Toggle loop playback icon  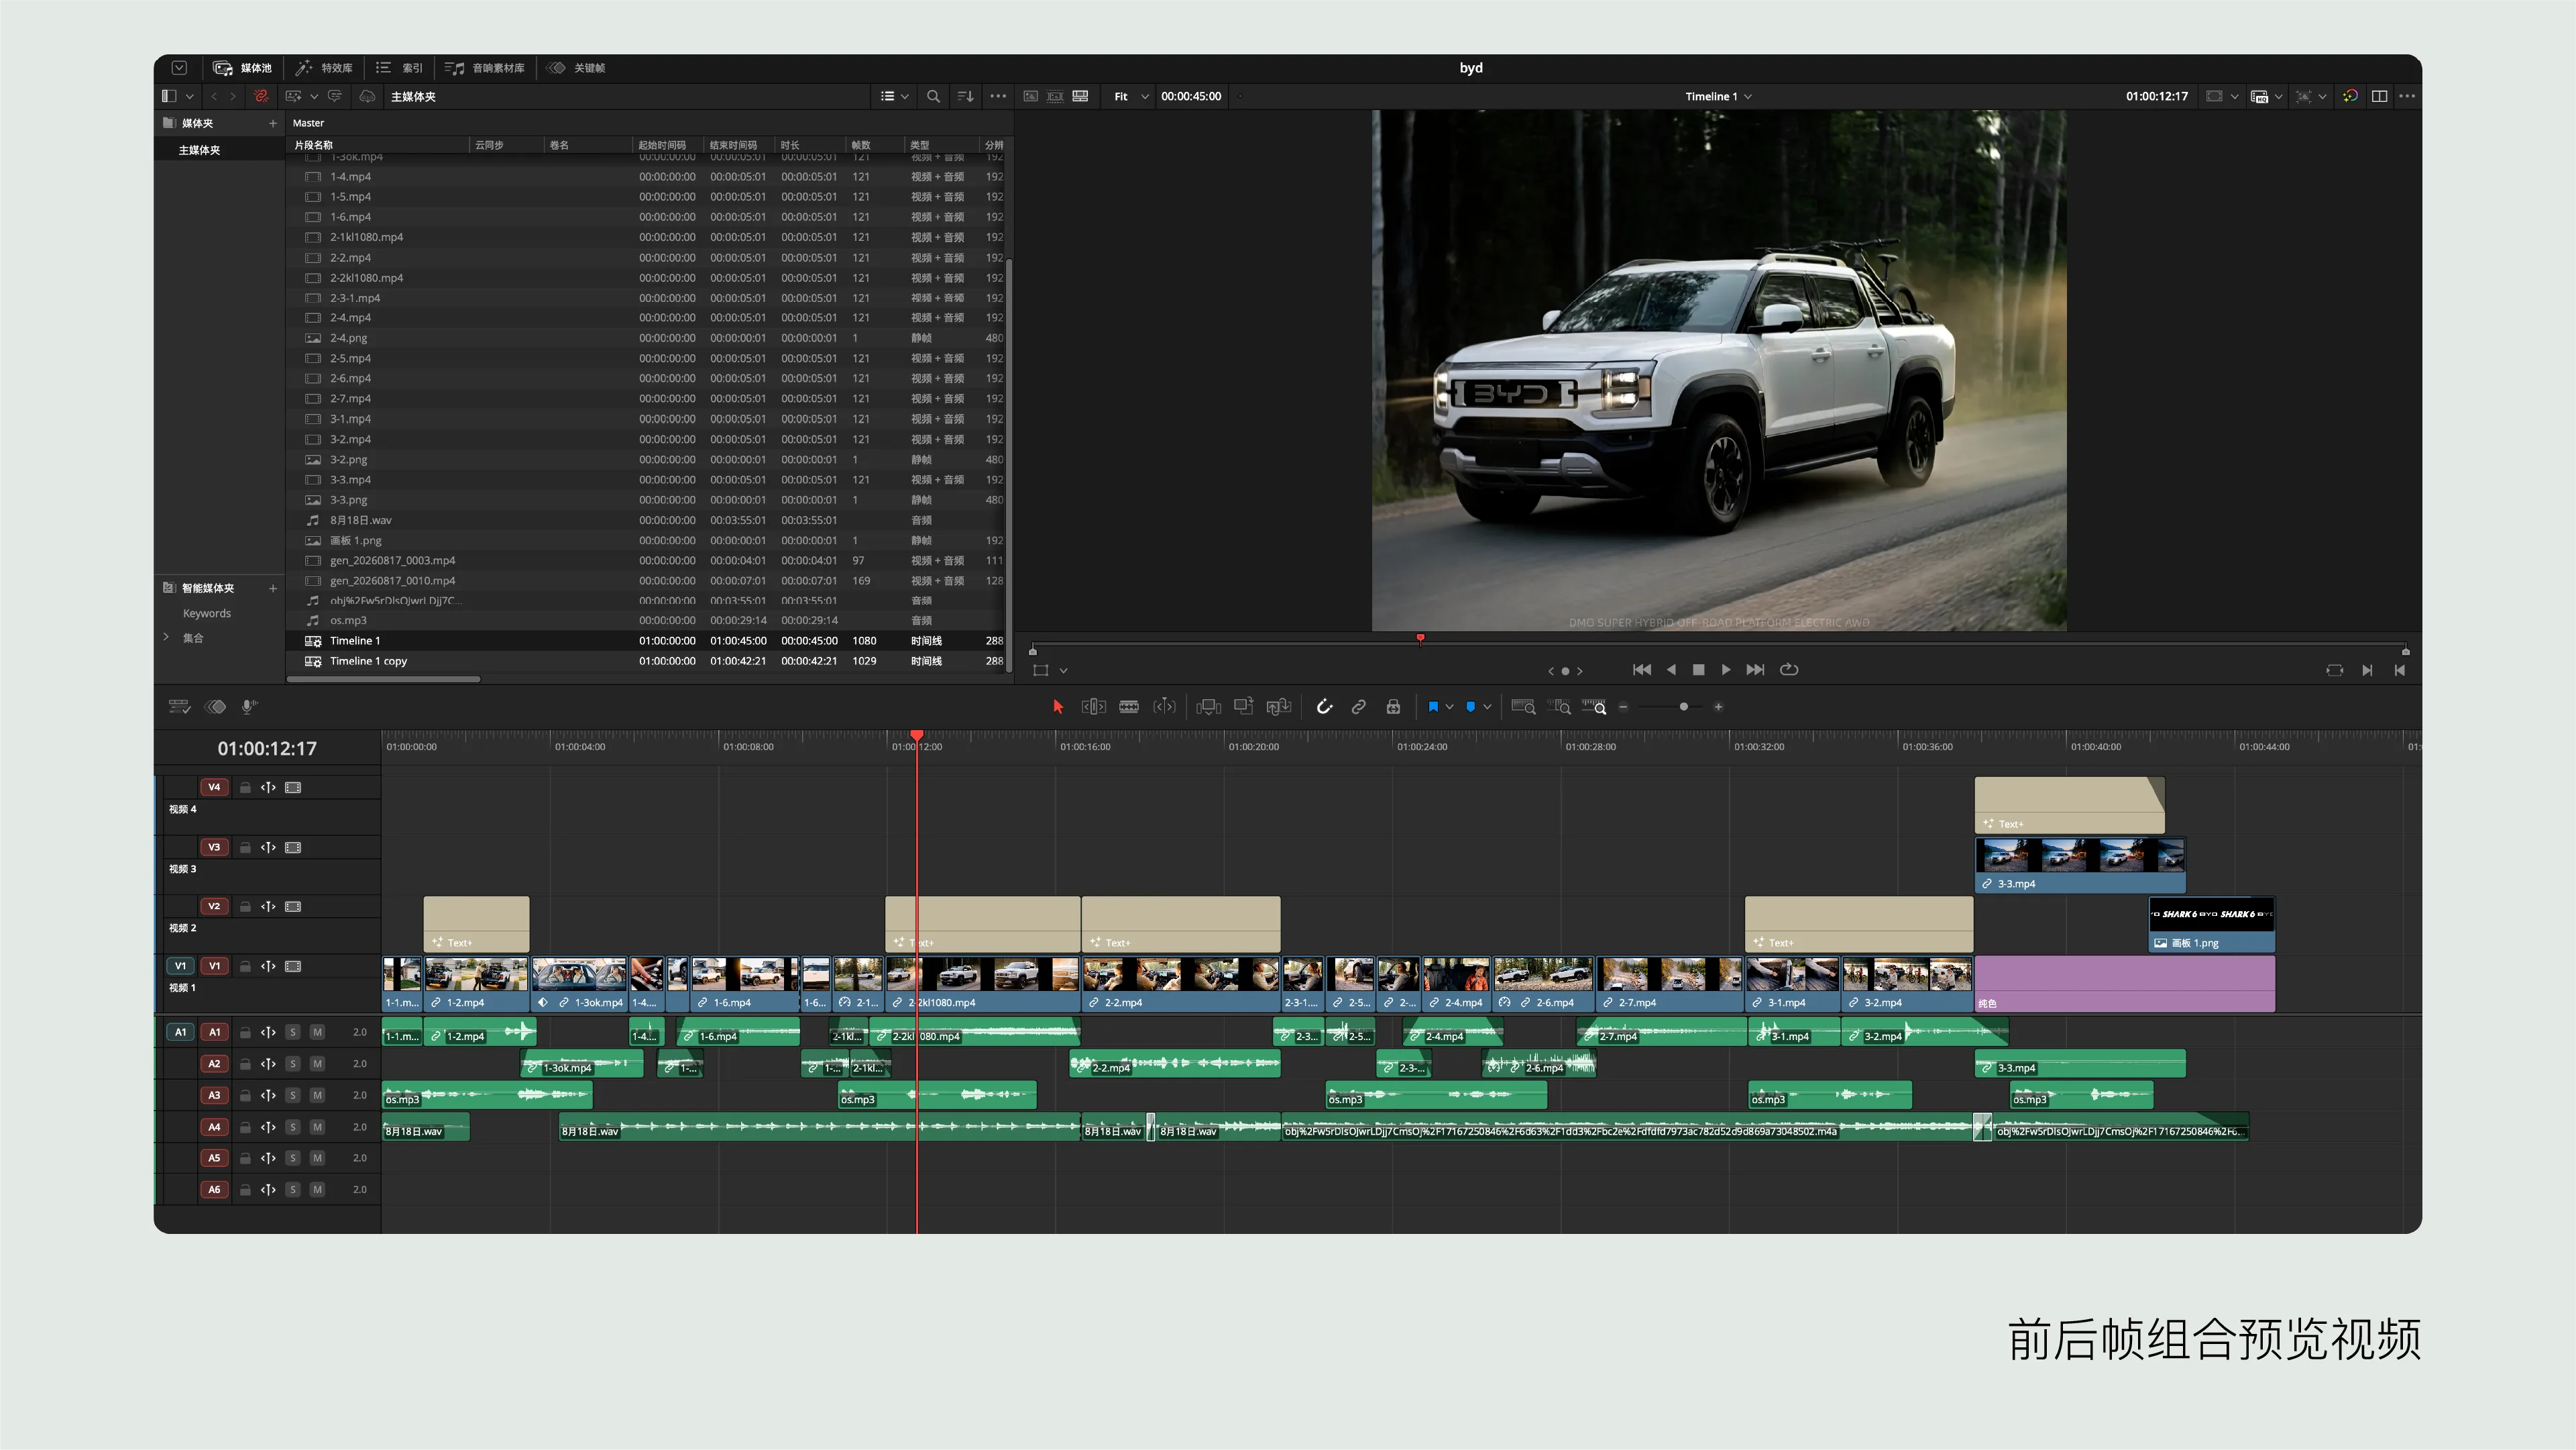click(1789, 670)
